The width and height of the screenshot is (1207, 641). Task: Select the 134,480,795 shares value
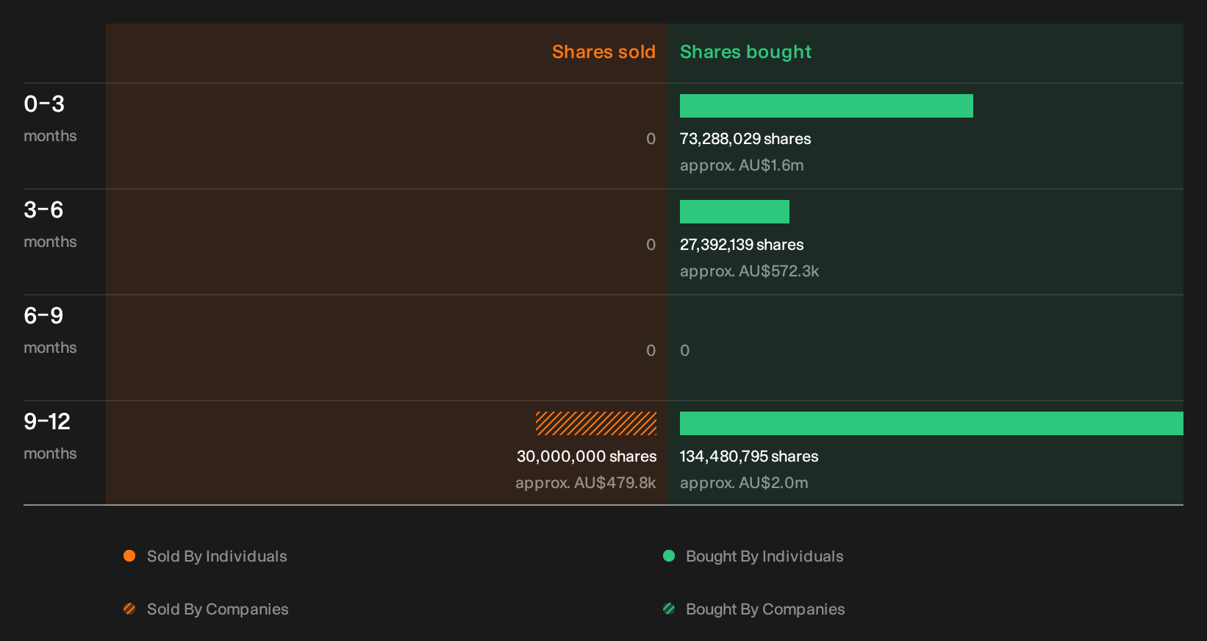(749, 456)
